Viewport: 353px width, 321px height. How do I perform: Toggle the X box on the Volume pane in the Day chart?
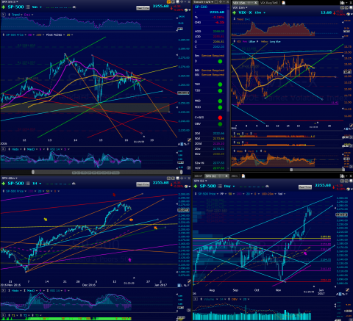(x=196, y=299)
